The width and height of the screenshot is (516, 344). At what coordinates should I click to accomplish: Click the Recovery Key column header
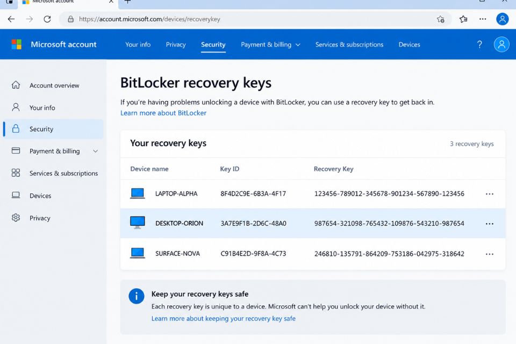(333, 169)
